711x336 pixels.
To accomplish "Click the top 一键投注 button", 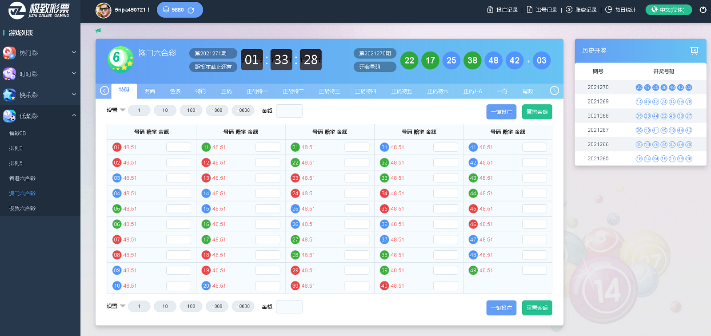I will pos(501,112).
